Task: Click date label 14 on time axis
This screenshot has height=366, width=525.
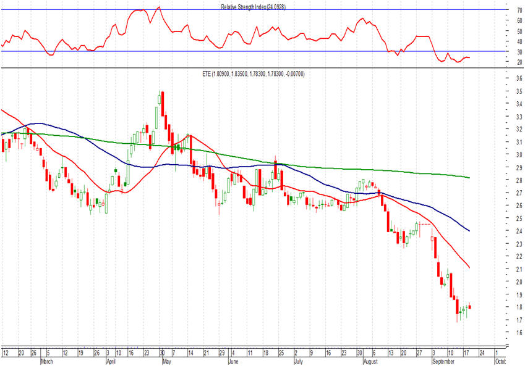Action: point(190,353)
